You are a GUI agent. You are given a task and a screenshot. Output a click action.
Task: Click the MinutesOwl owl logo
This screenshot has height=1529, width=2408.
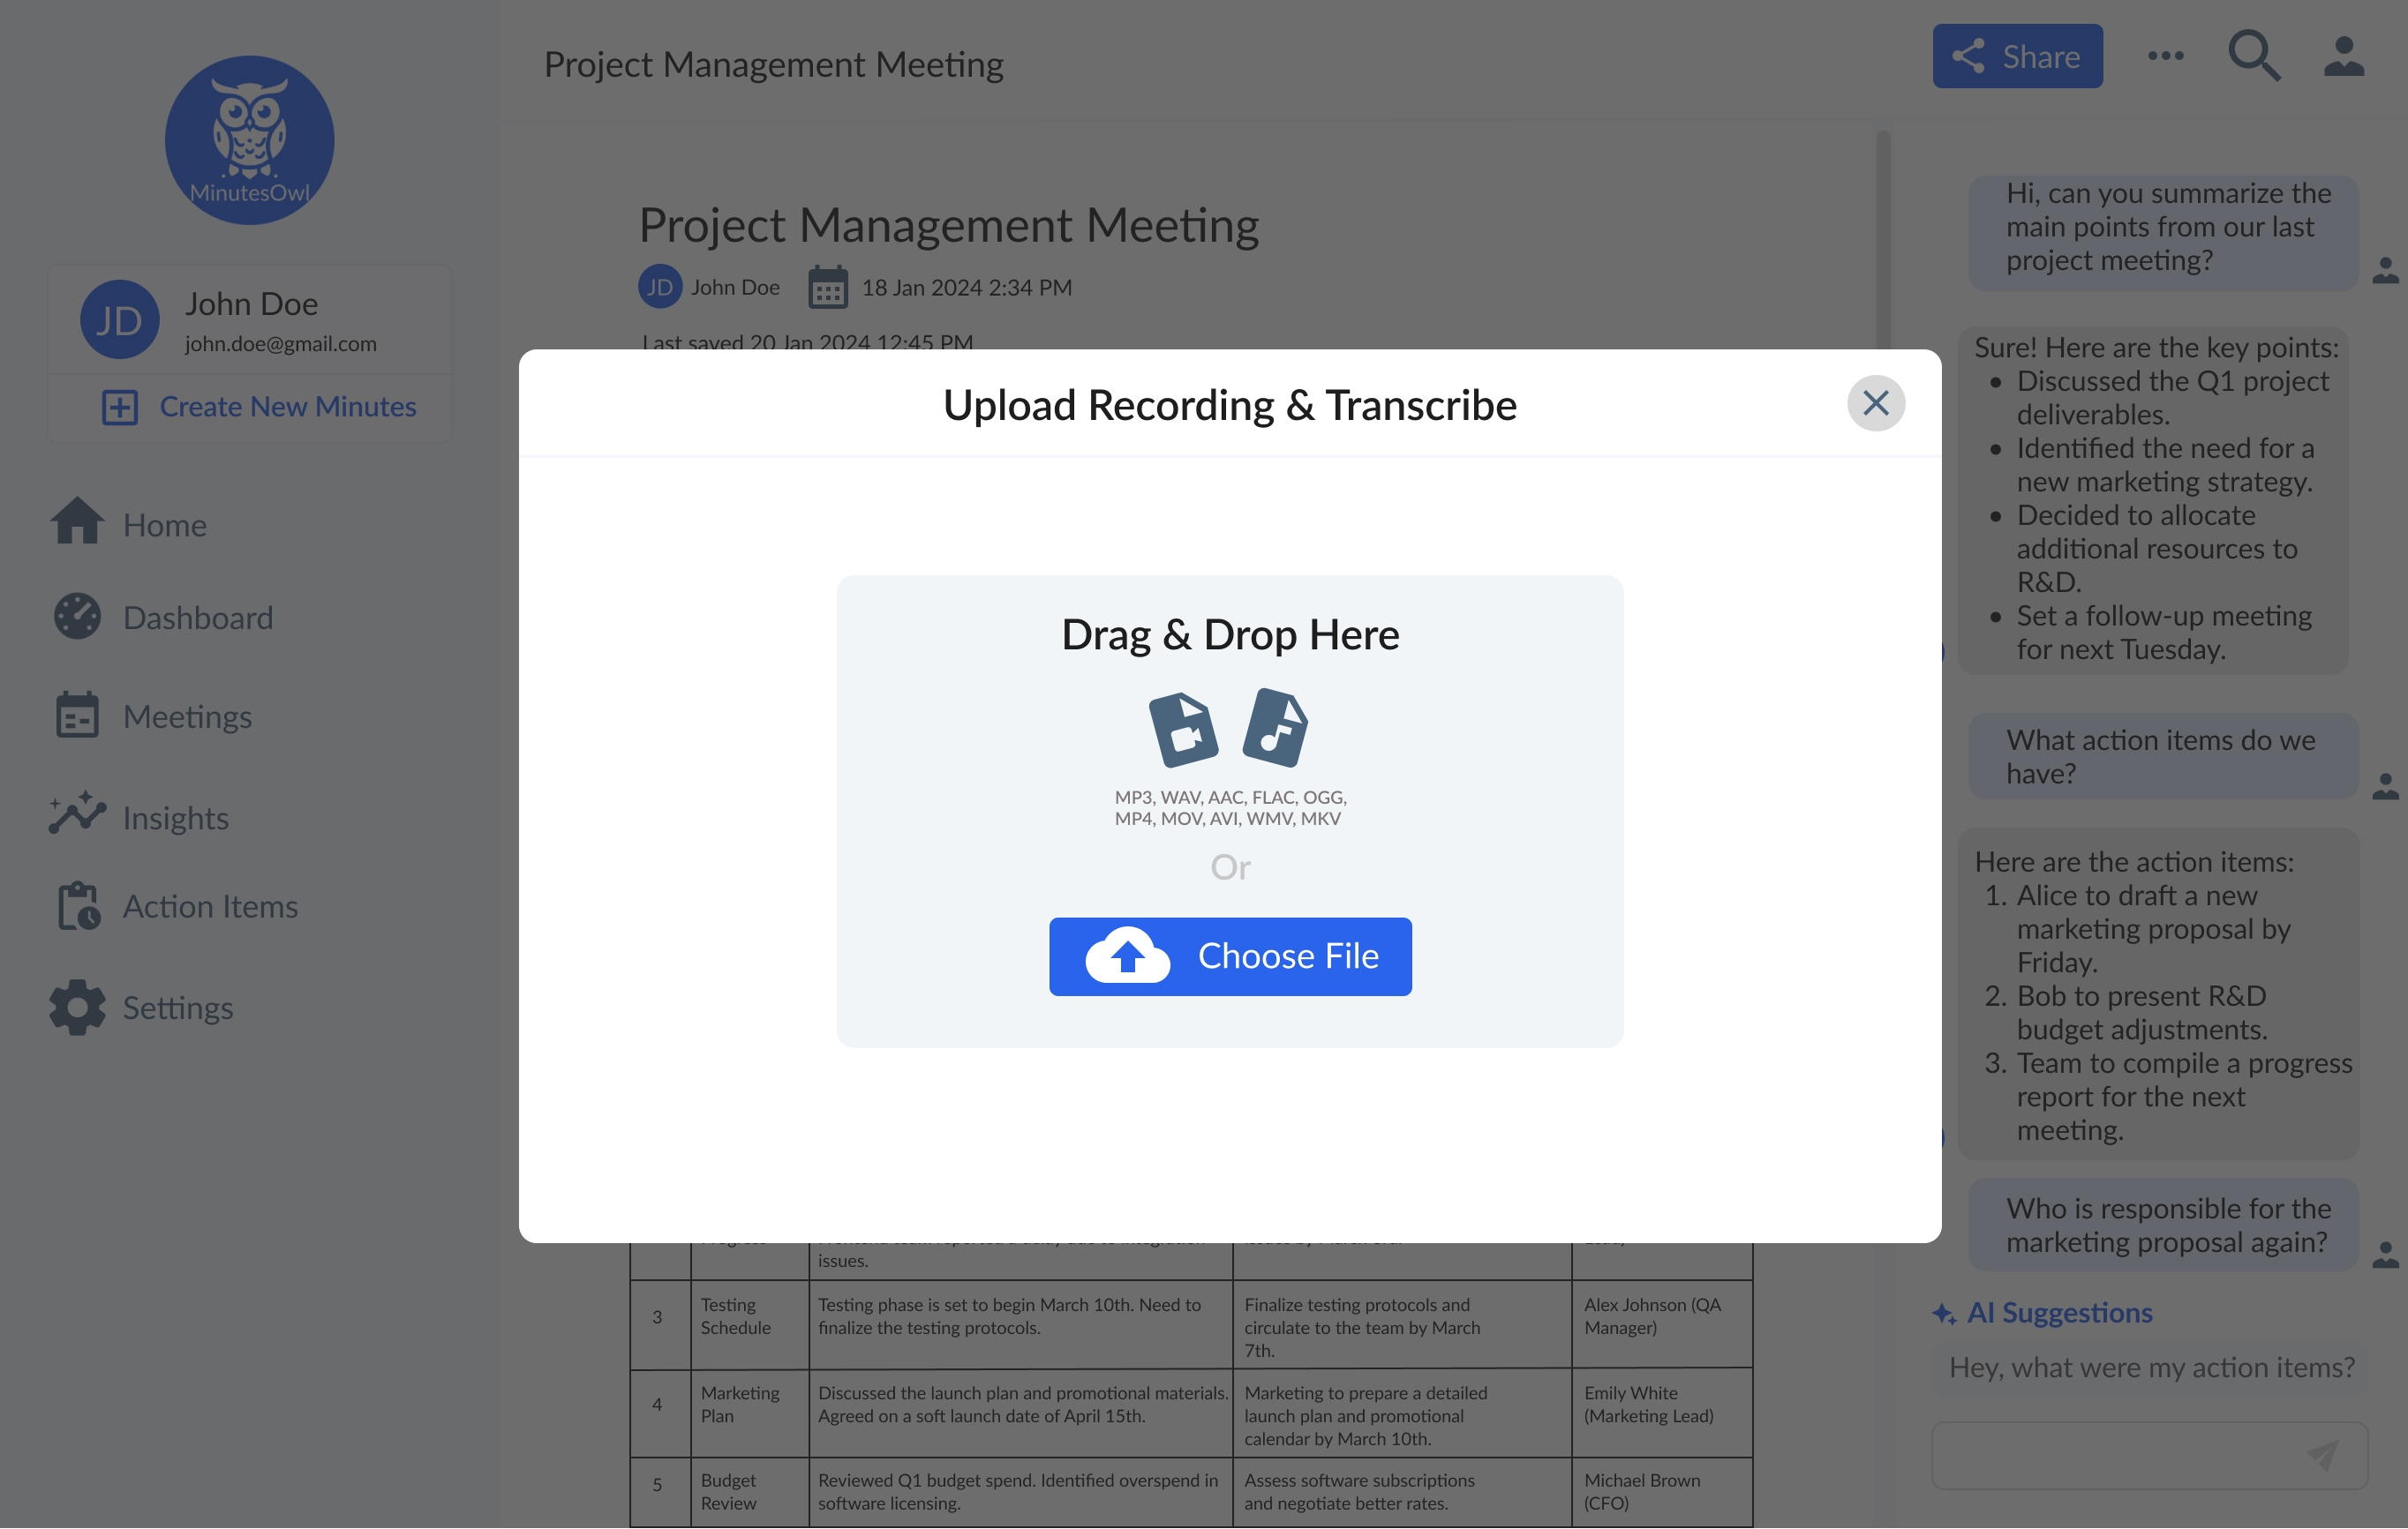click(x=249, y=140)
